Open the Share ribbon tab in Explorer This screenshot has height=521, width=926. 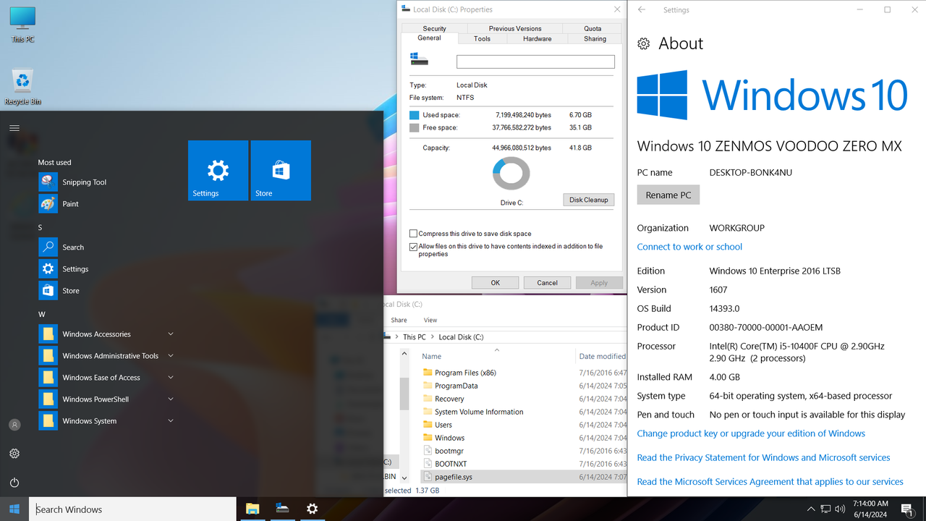399,320
